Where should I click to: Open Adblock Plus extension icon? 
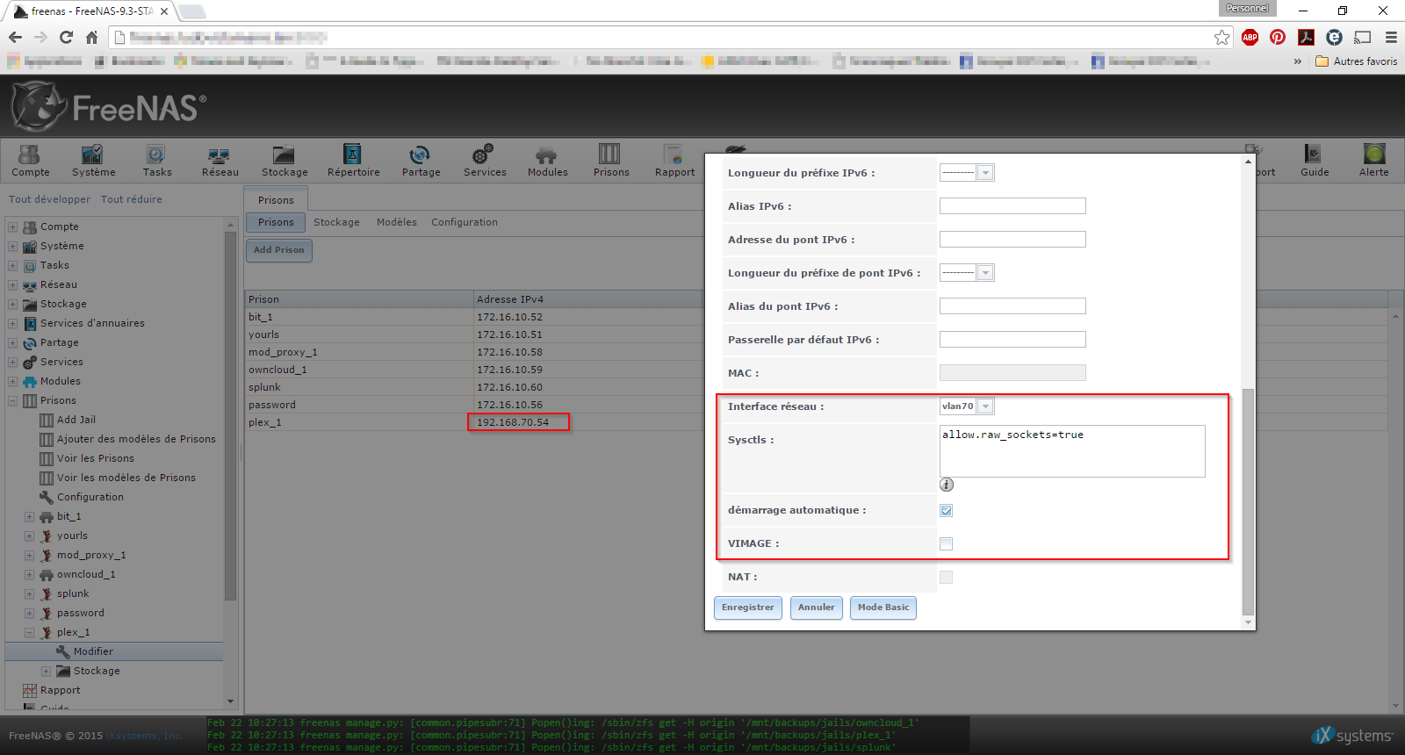(x=1250, y=37)
